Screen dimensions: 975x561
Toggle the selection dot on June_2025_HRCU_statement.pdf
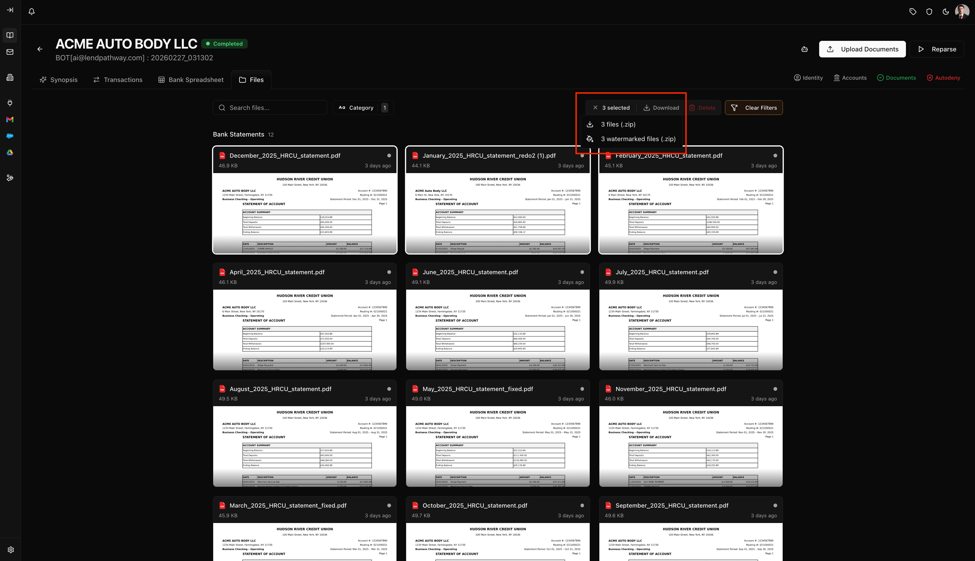[582, 273]
